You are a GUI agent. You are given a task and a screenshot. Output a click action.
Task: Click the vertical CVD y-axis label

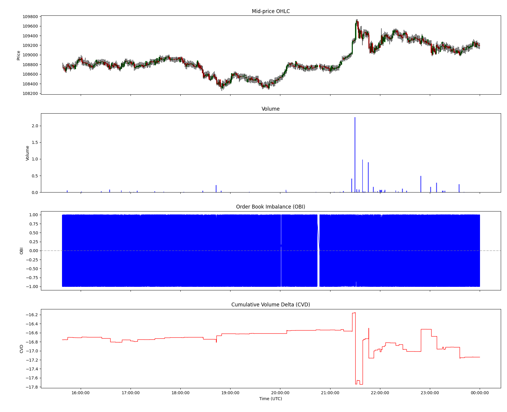pos(21,349)
